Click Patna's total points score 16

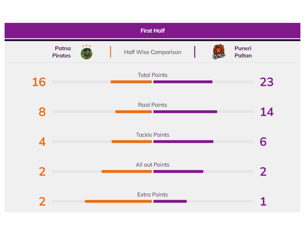pyautogui.click(x=39, y=82)
